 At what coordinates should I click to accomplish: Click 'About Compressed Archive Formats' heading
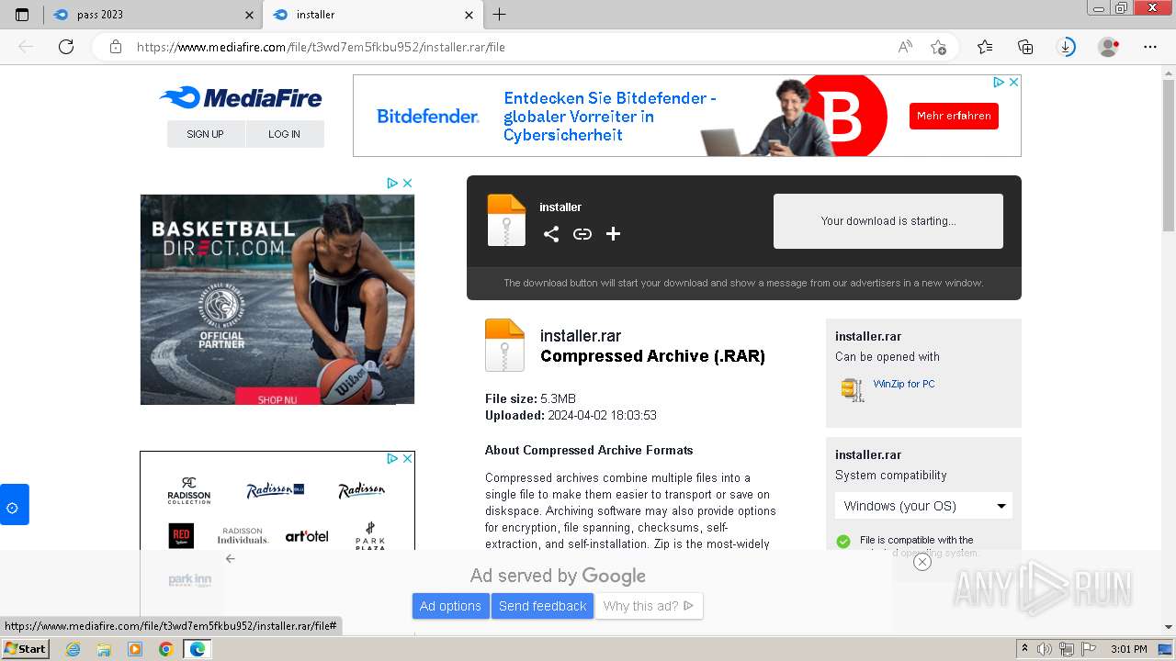[x=589, y=450]
